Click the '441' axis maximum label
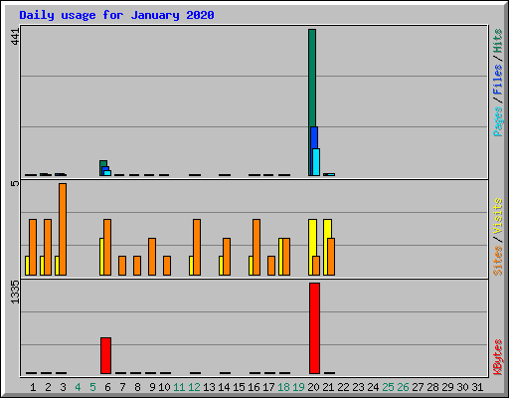This screenshot has height=398, width=509. point(15,37)
